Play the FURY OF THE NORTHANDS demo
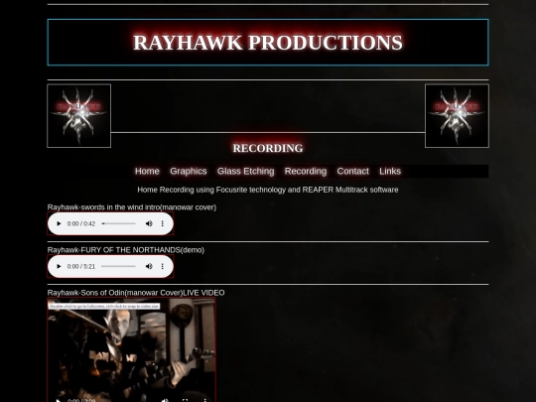 pyautogui.click(x=59, y=266)
